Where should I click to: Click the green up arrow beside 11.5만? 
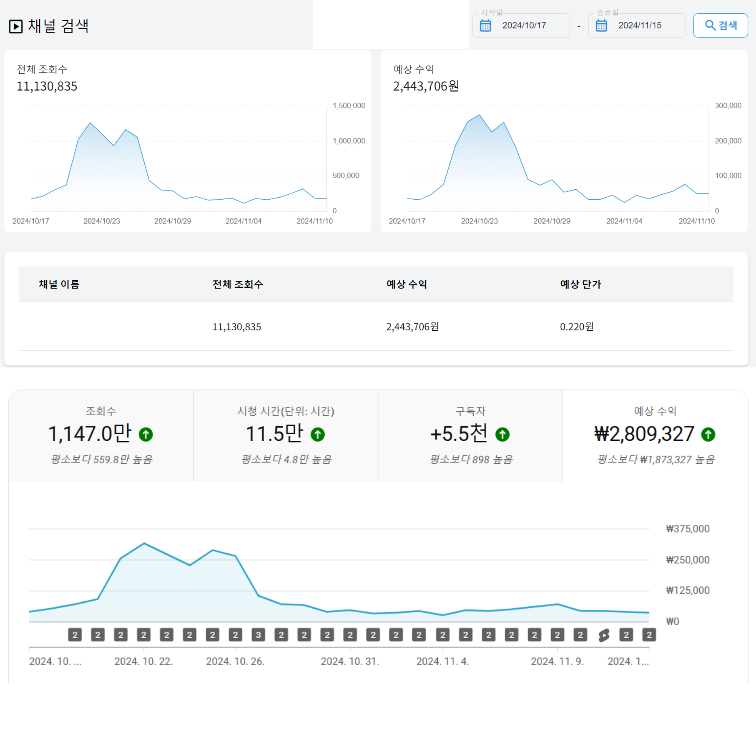(x=318, y=434)
